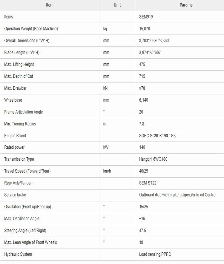Click the SDEC SC9DK190.1G3 engine value
The width and height of the screenshot is (224, 264).
coord(157,136)
